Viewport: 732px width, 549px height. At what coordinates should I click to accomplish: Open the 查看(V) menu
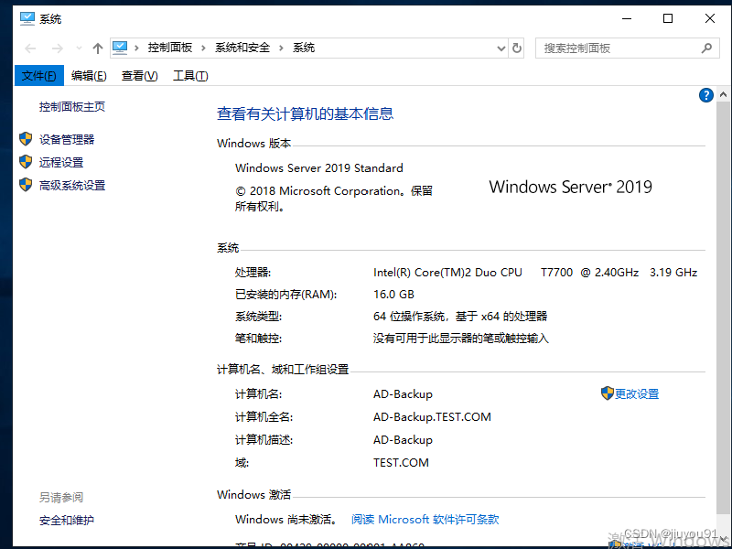point(140,76)
